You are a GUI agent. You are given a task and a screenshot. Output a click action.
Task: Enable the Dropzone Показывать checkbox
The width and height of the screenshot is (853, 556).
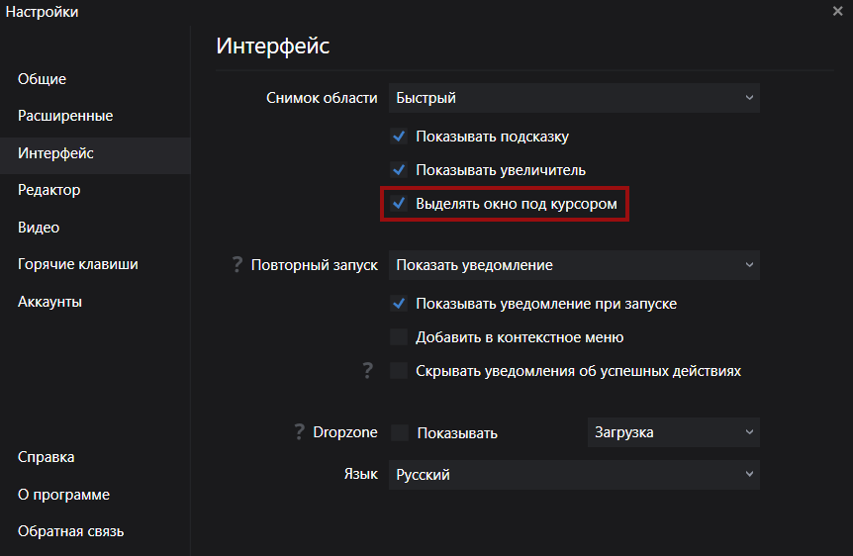click(400, 433)
